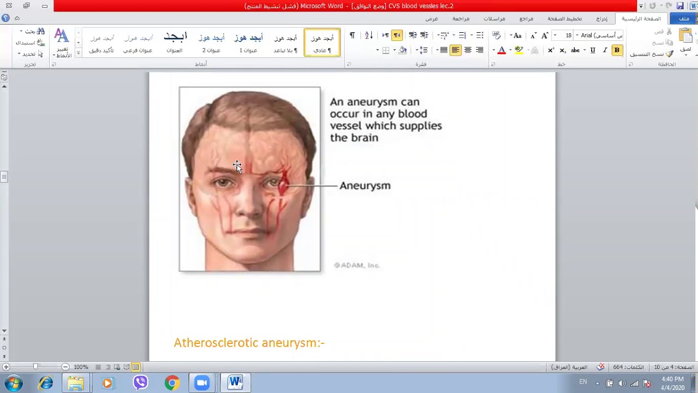Open the Customize Quick Access Toolbar dropdown
Viewport: 698px width, 393px height.
(x=641, y=6)
